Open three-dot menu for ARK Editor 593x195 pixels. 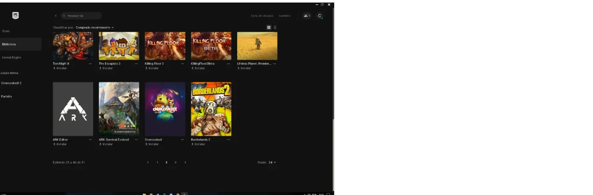[90, 139]
